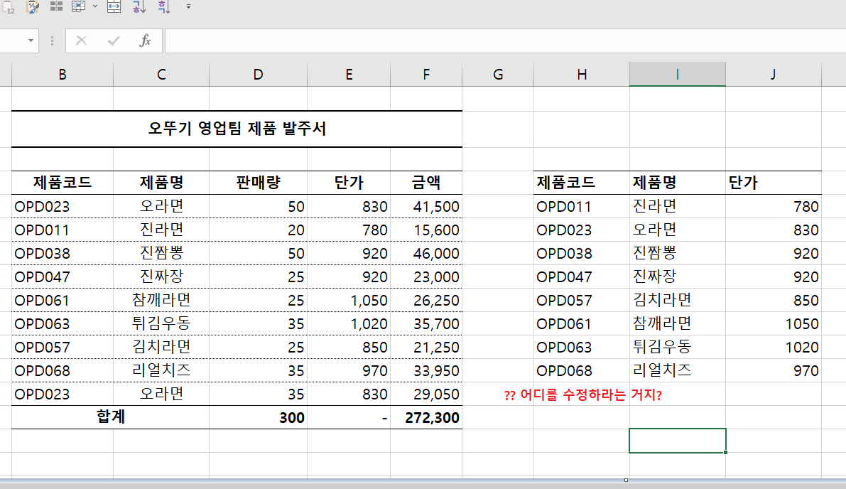Click the Freeze Panes table icon
The width and height of the screenshot is (846, 489).
click(79, 6)
